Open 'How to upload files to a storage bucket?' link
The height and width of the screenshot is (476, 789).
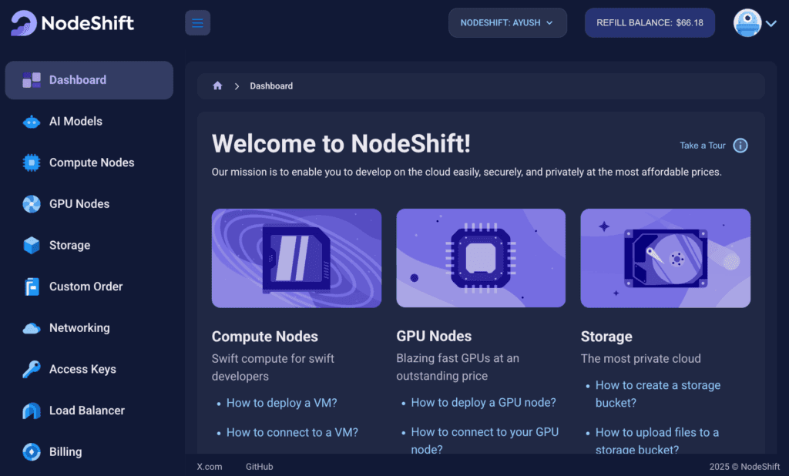pos(657,441)
